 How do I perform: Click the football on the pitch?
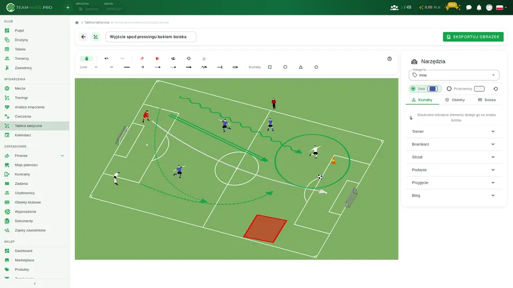(320, 177)
